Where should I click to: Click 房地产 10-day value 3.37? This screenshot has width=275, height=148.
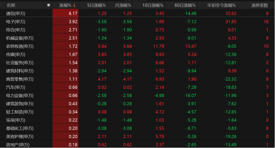coord(160,145)
